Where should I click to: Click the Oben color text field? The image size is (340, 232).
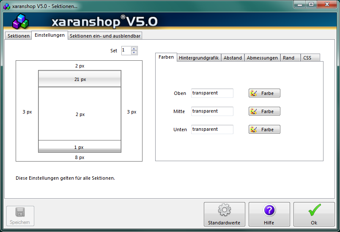point(212,93)
